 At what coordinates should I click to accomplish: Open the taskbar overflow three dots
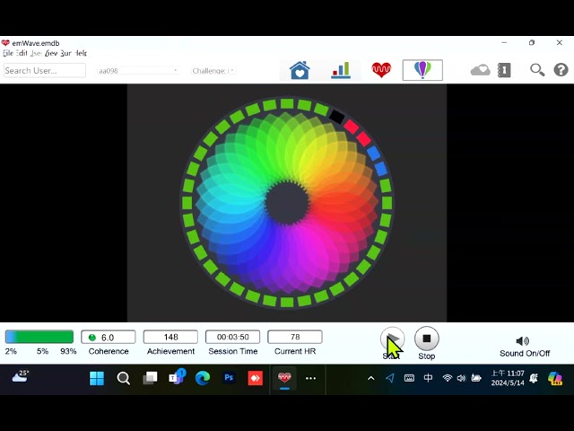310,378
